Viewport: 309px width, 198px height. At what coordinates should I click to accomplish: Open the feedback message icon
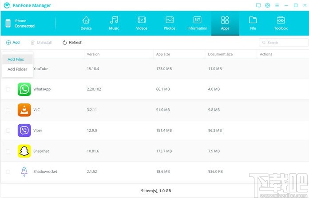(x=258, y=5)
